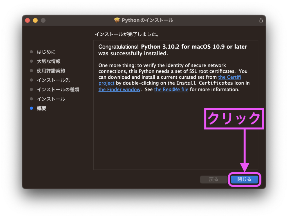Click the インストールが完了しました。 heading
Viewport: 288px width, 218px height.
[x=127, y=34]
